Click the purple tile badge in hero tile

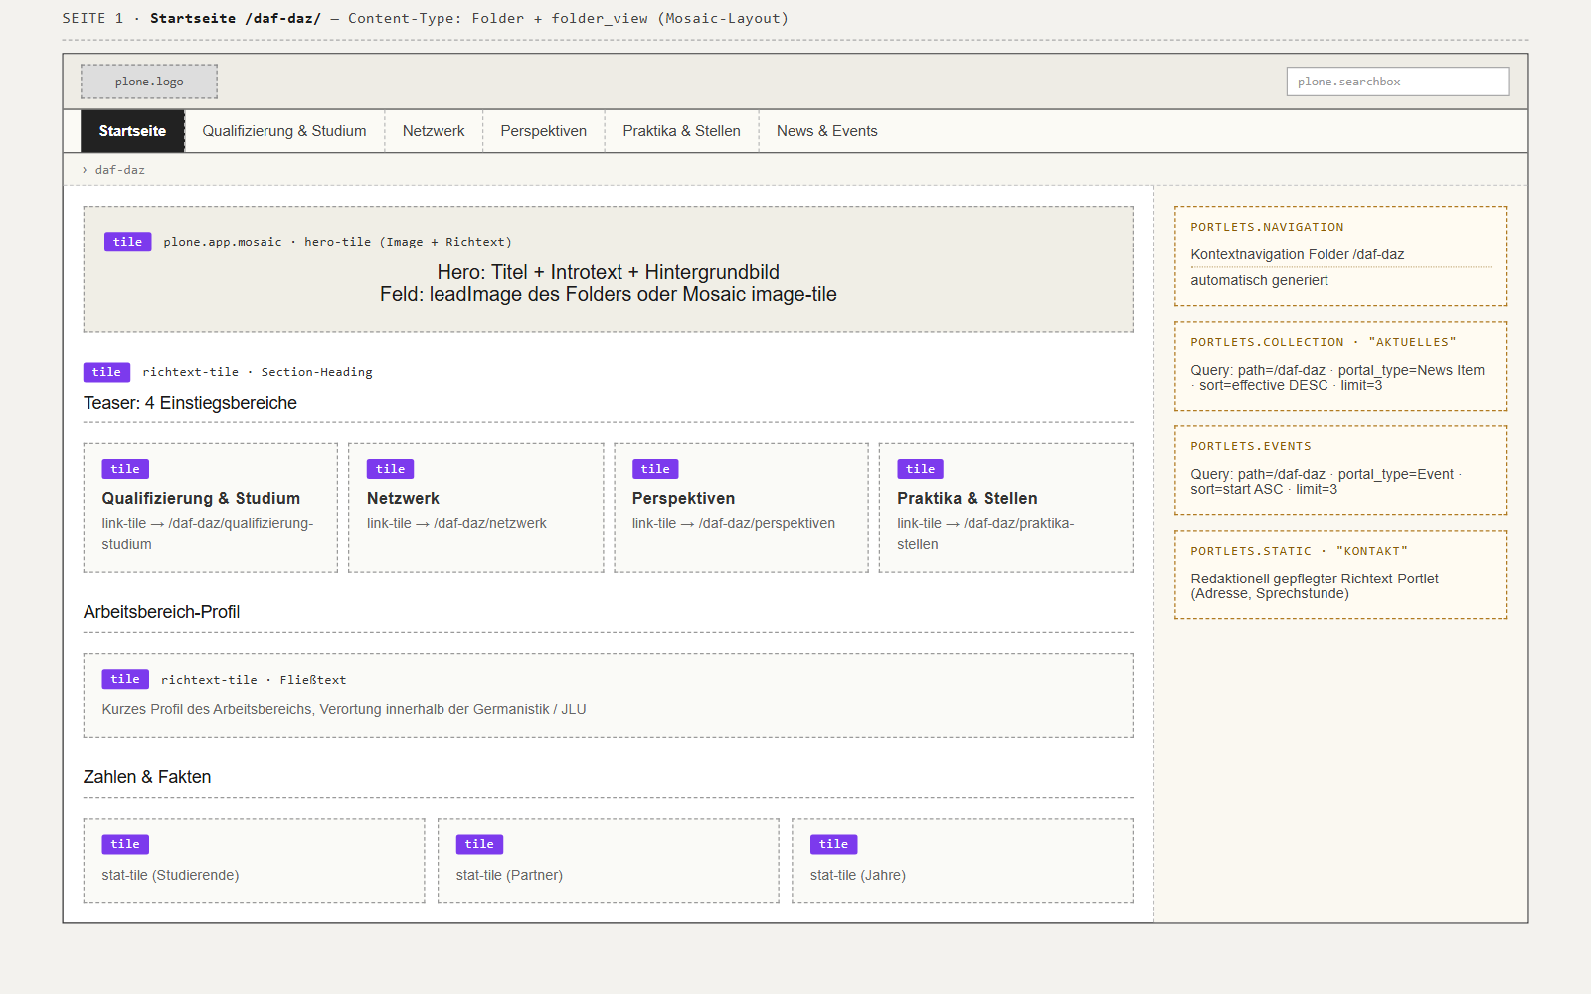point(128,242)
